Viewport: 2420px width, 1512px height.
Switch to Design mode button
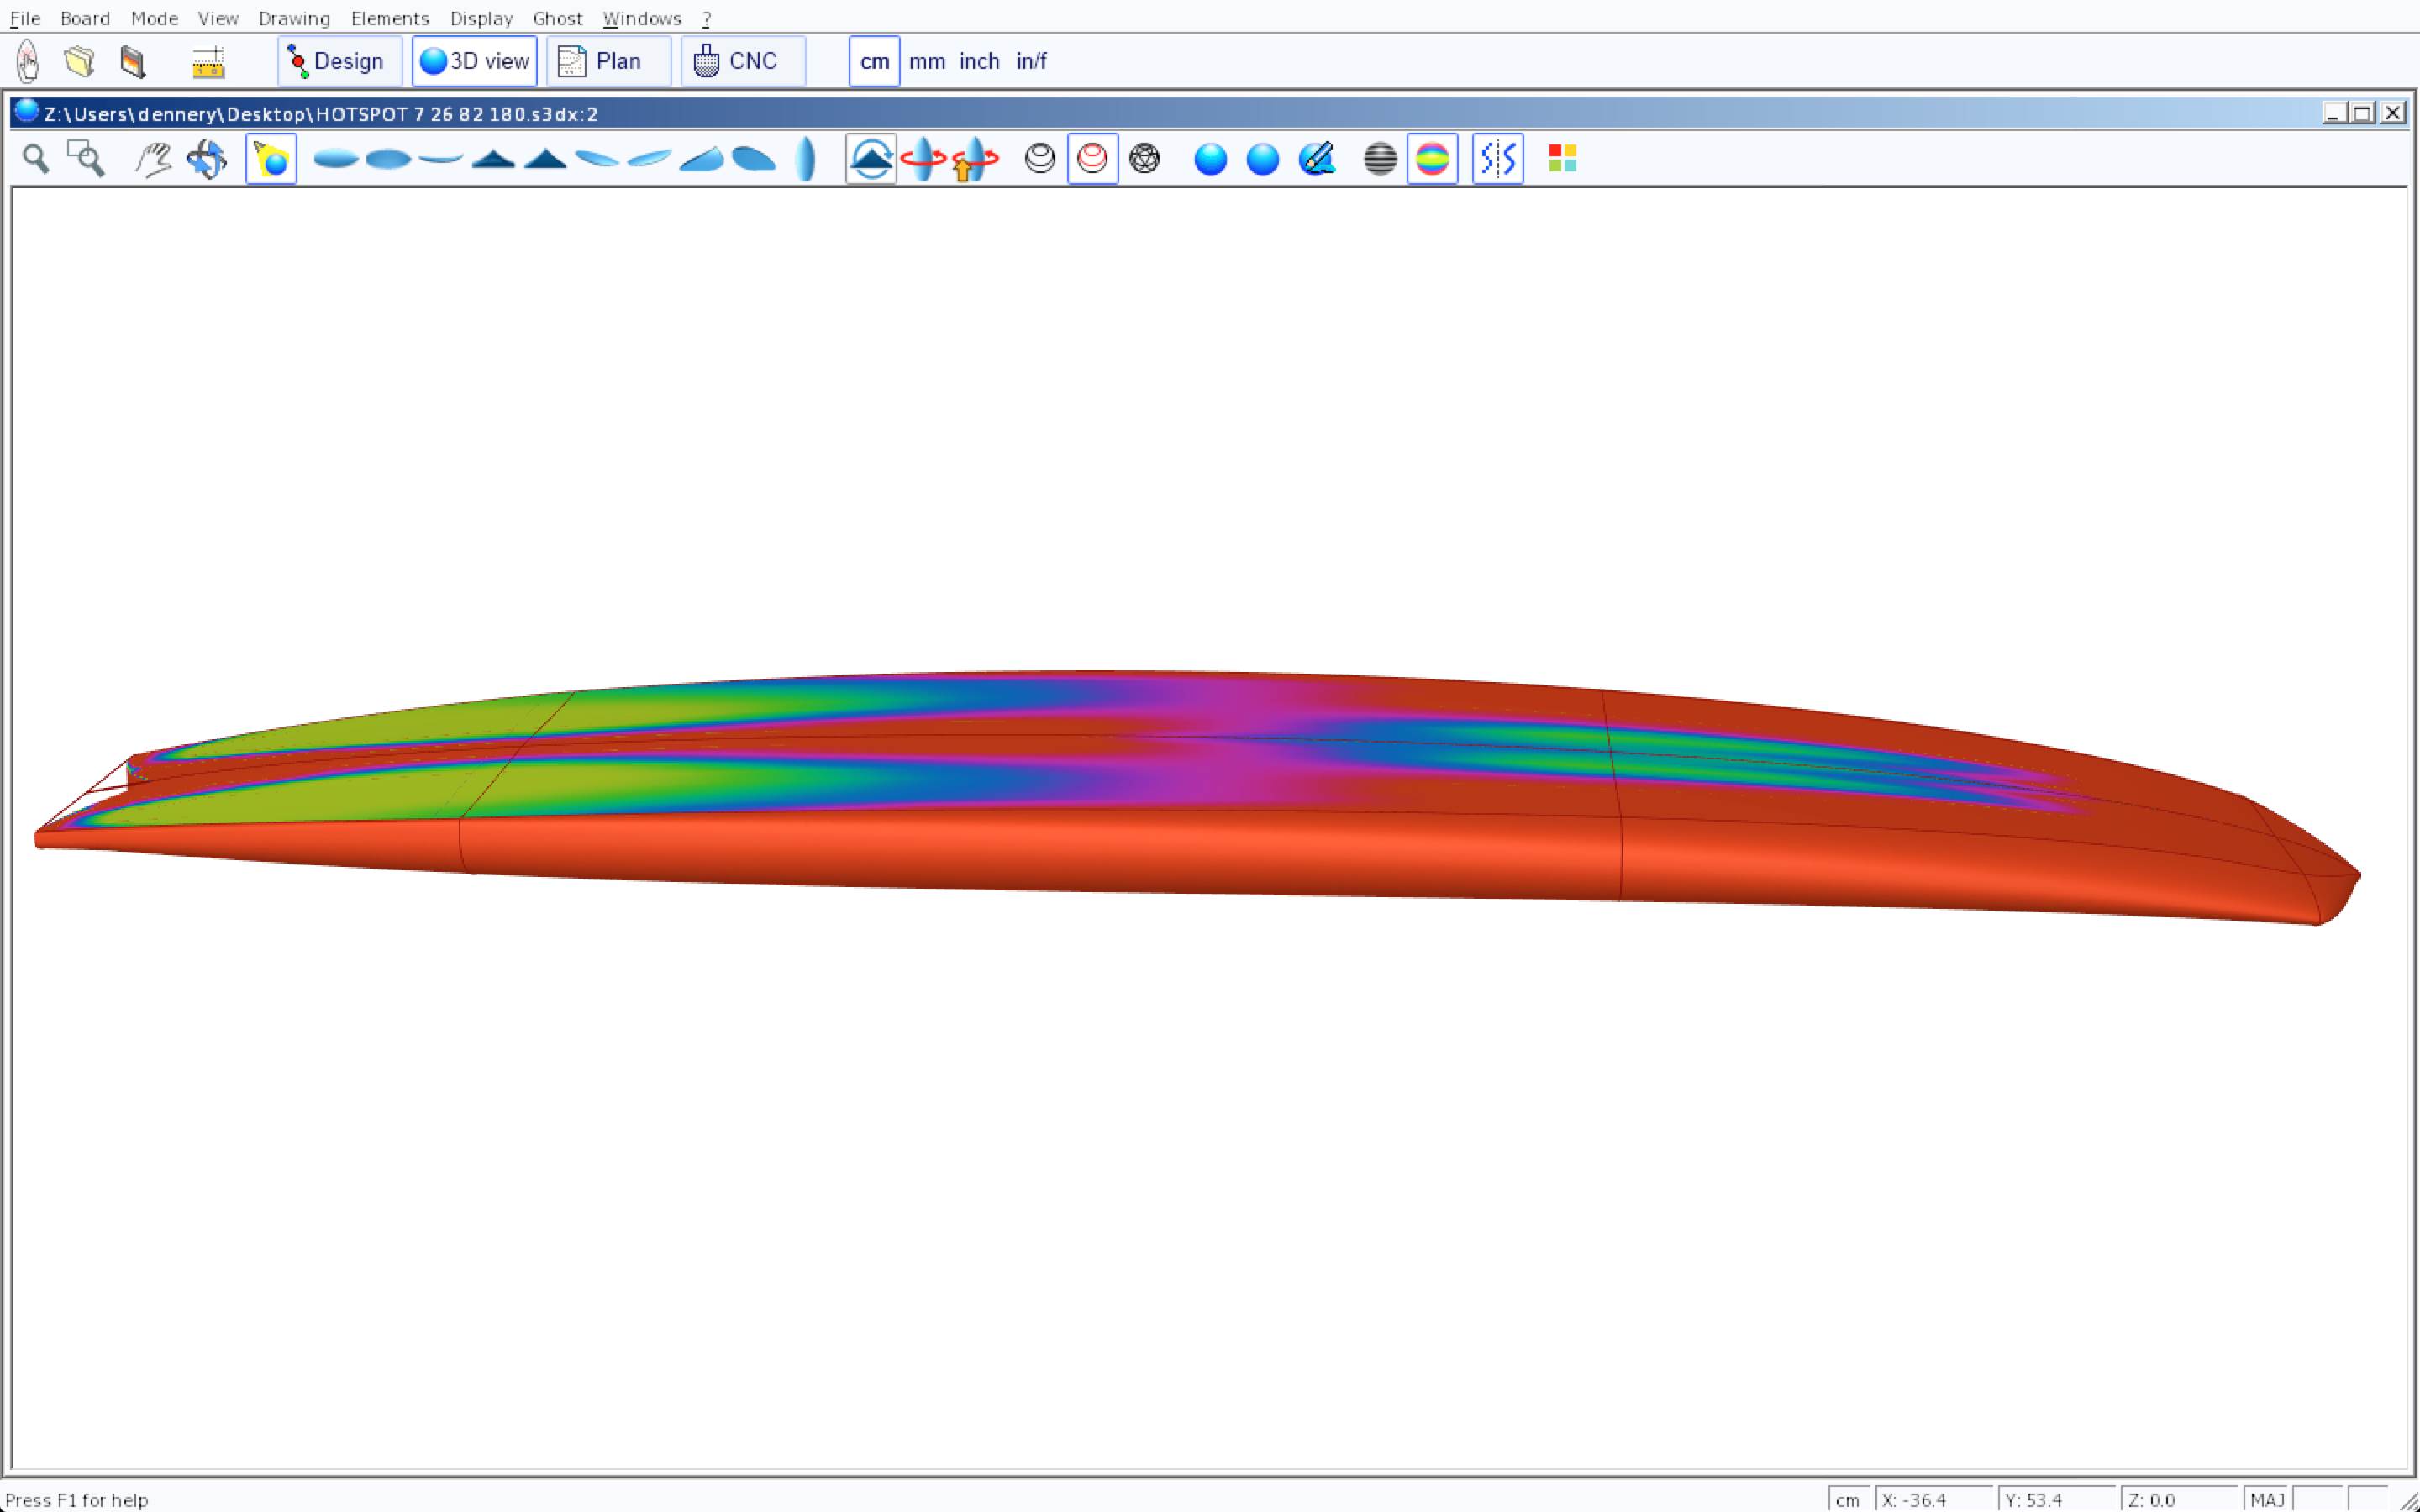point(339,61)
